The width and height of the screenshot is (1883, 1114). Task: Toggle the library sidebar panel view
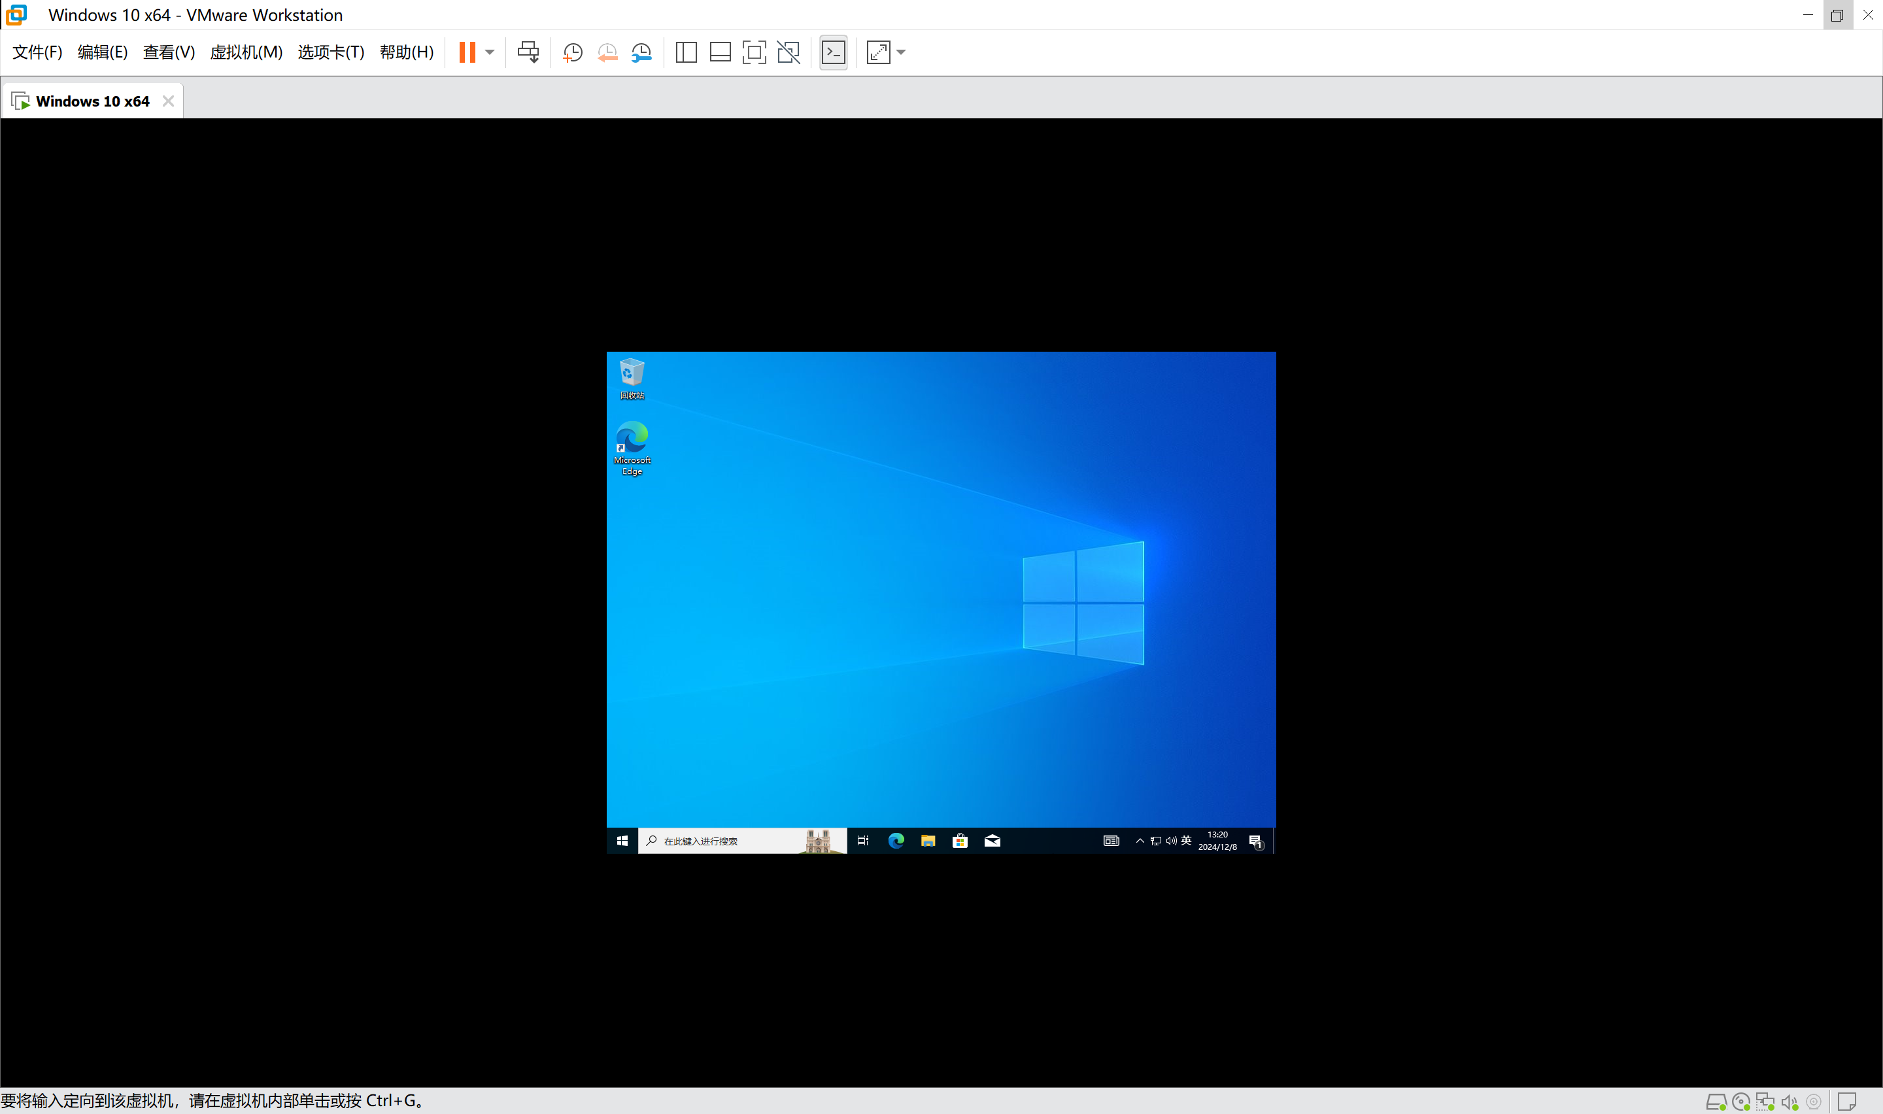click(x=686, y=52)
